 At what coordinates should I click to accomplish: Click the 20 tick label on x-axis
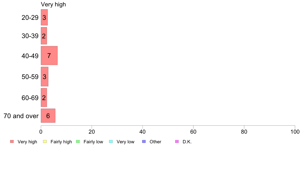click(92, 132)
